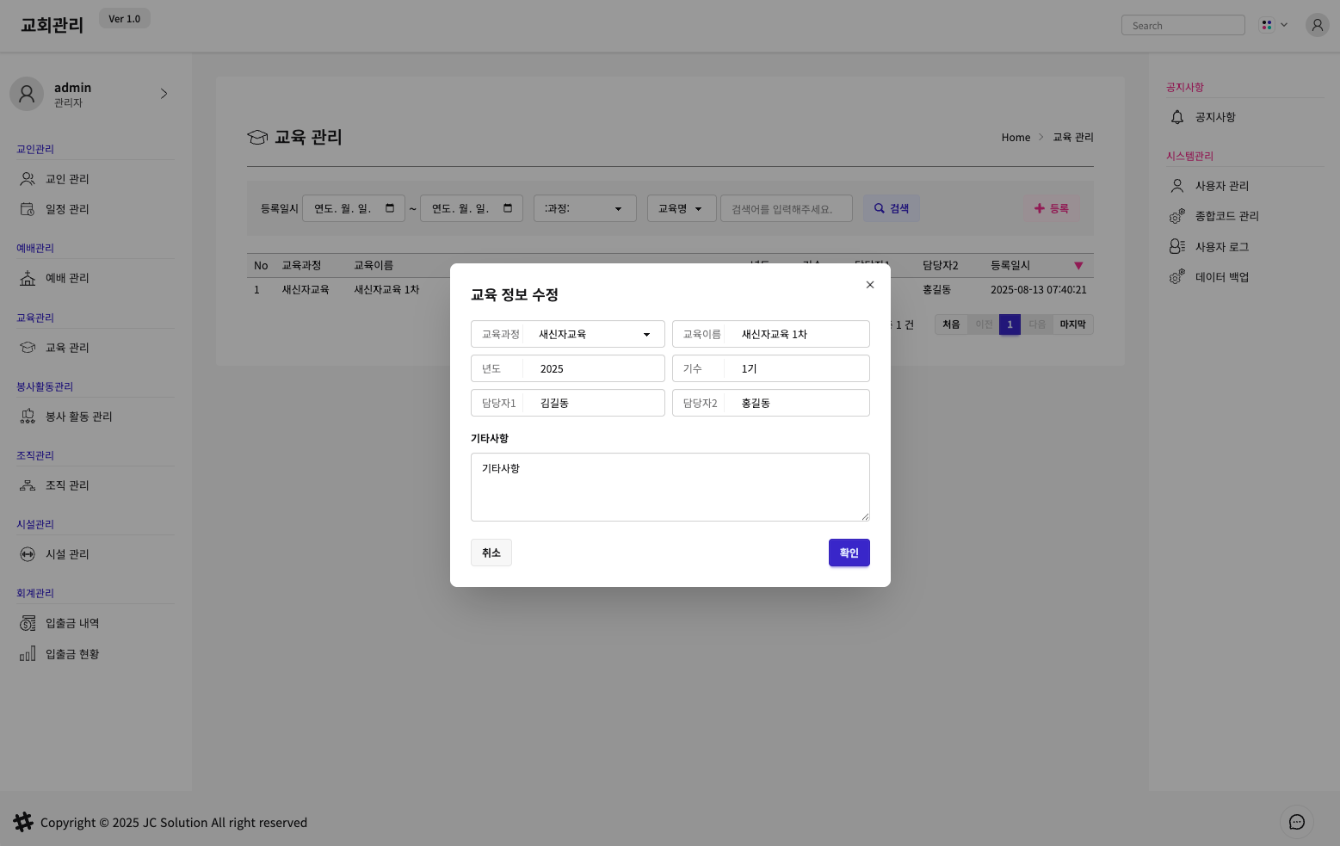Open the 교육과정 dropdown in the dialog
Viewport: 1340px width, 846px height.
coord(594,334)
